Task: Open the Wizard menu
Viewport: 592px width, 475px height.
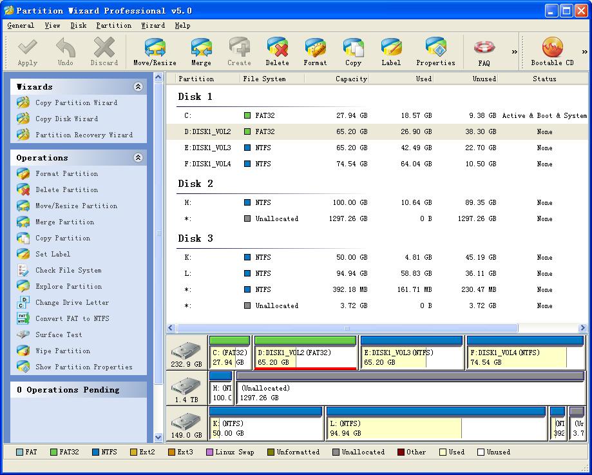Action: pyautogui.click(x=153, y=26)
